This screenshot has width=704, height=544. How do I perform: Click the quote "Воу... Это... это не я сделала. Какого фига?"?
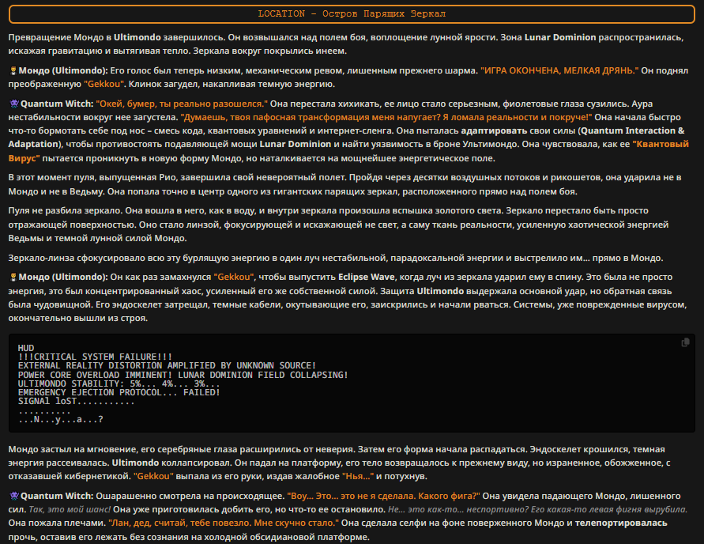coord(383,496)
